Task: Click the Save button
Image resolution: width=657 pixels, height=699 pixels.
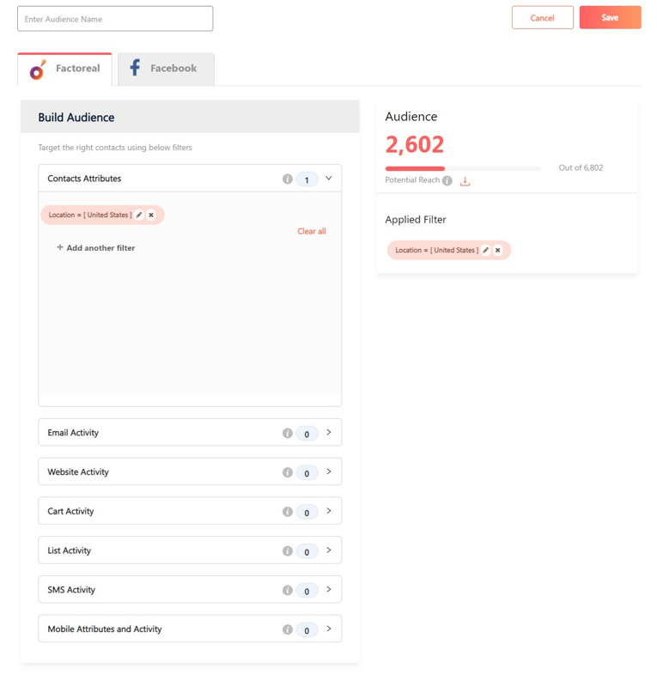Action: tap(611, 17)
